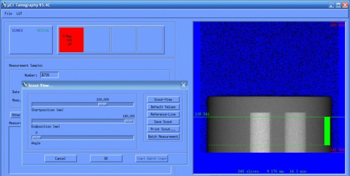Click the Print Scout... button

(x=163, y=129)
